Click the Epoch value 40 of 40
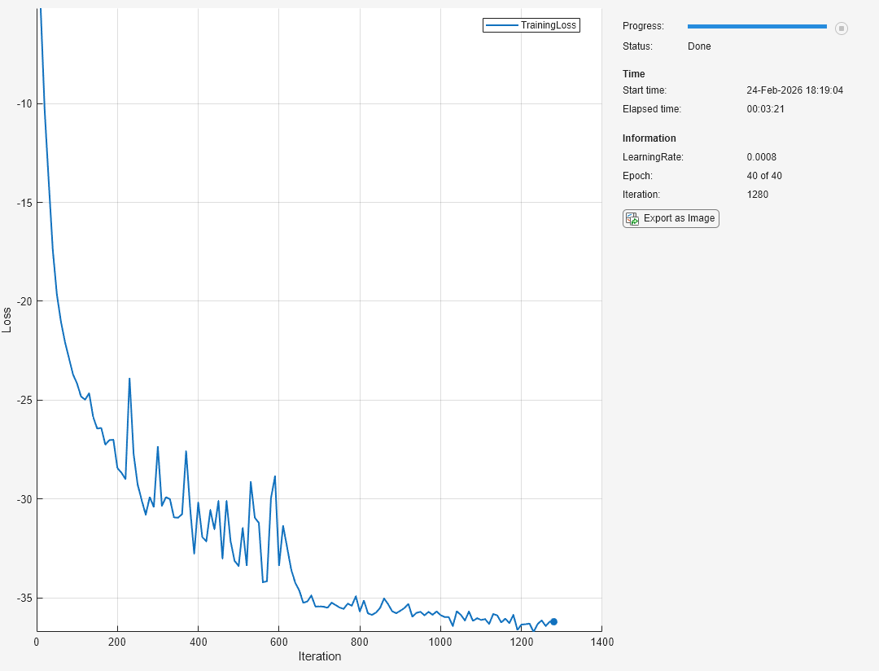The image size is (879, 671). 764,176
